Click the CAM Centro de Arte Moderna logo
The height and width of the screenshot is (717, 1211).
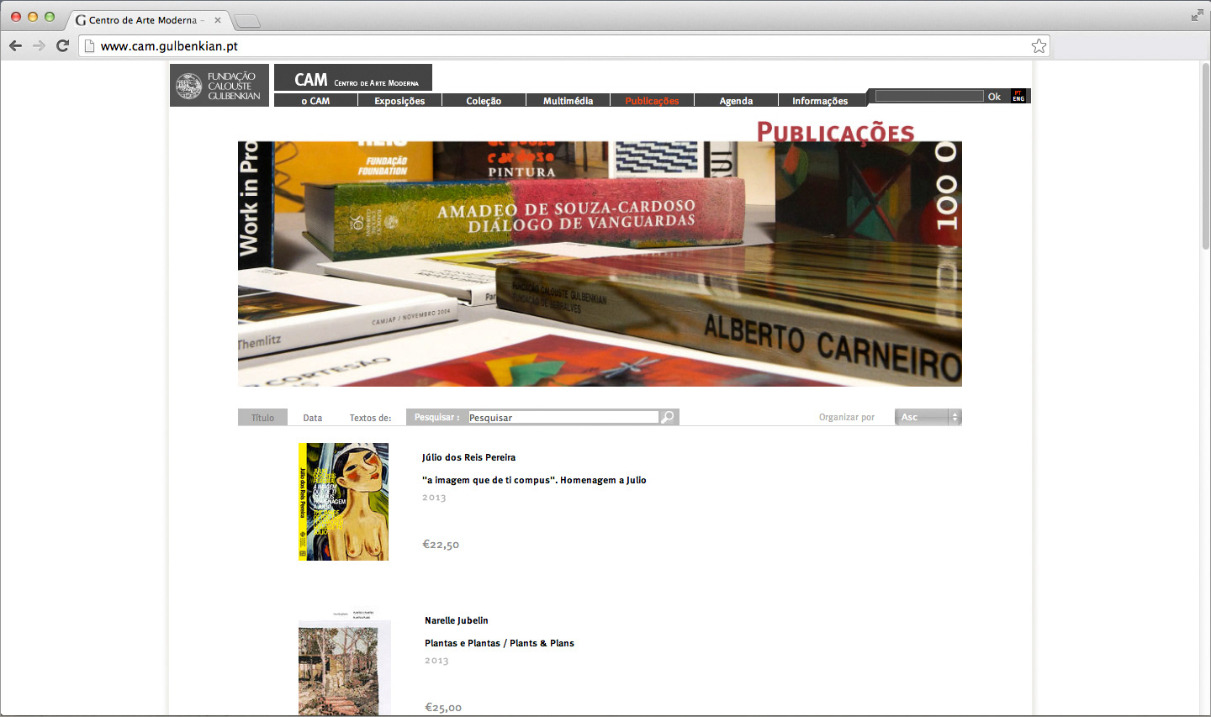[x=353, y=78]
